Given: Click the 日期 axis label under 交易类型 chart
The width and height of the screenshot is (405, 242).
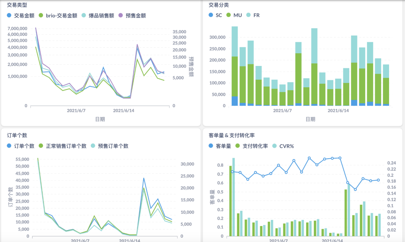Looking at the screenshot, I should coord(100,119).
